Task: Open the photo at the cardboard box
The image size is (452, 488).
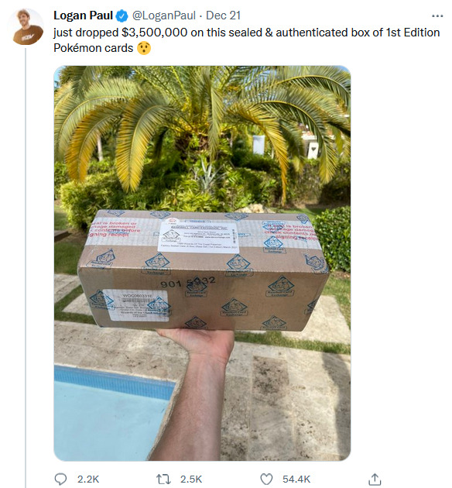Action: point(202,270)
